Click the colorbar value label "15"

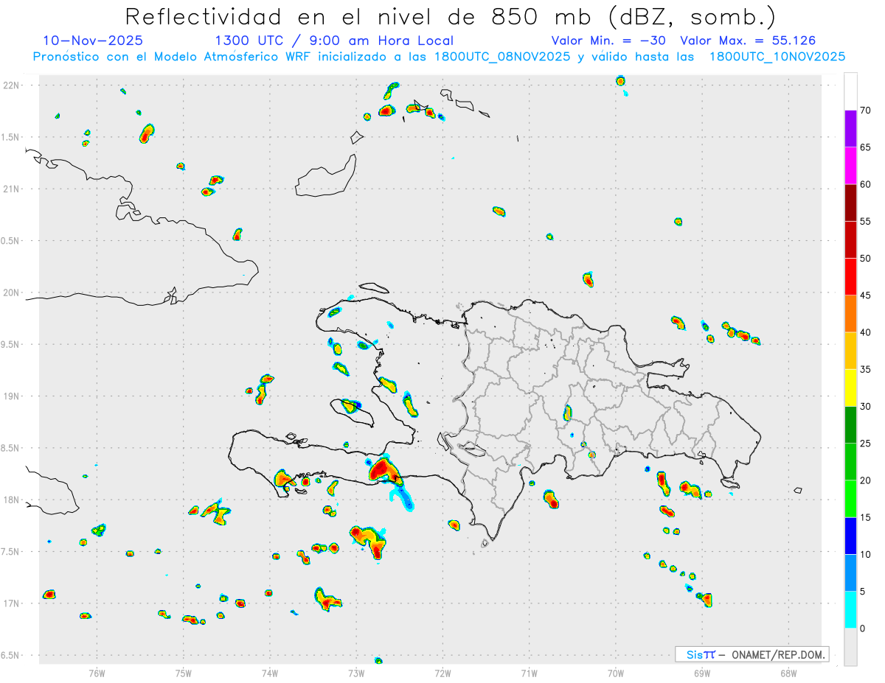click(x=865, y=517)
